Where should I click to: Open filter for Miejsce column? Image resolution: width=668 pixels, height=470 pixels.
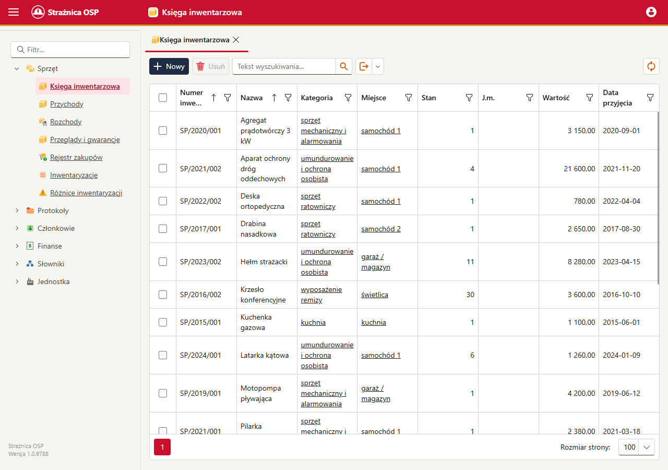point(409,98)
